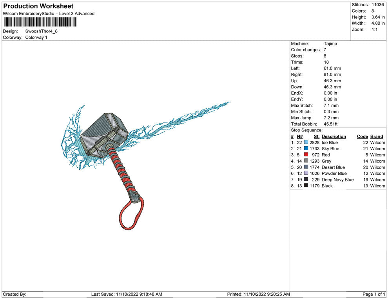
Task: Click the 'Printed: 11/10/2022 9:20:25 AM' text
Action: coord(258,294)
